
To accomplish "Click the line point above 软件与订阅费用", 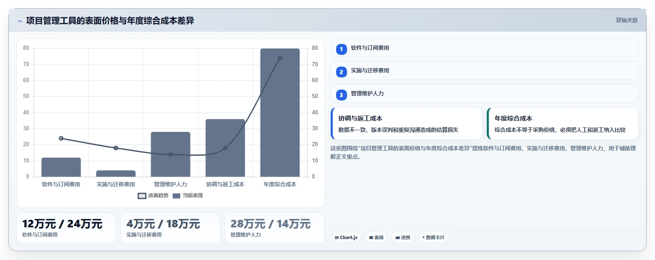I will pyautogui.click(x=61, y=138).
